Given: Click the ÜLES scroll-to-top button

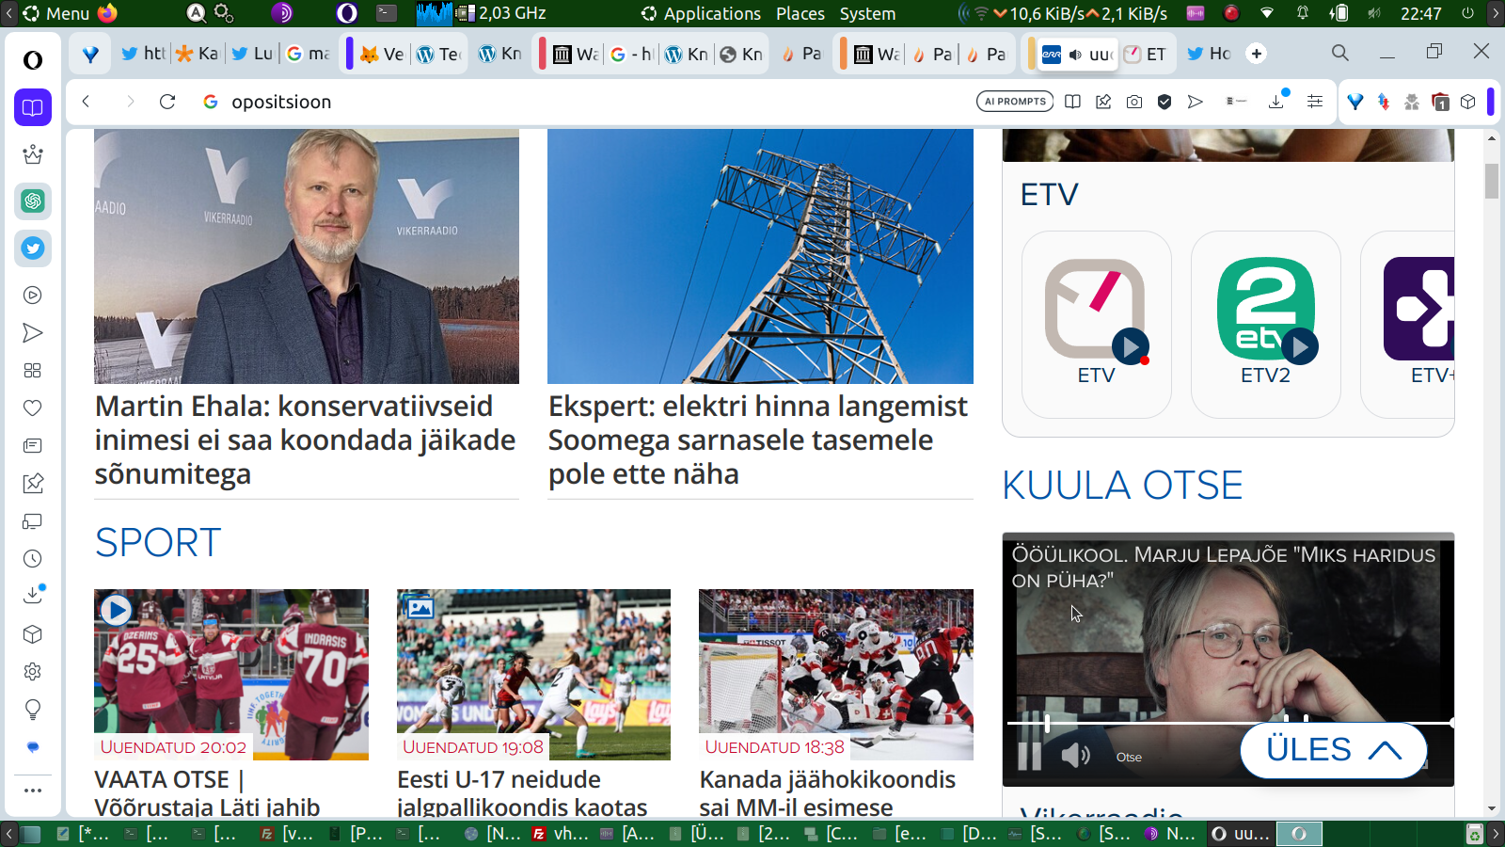Looking at the screenshot, I should pyautogui.click(x=1333, y=750).
